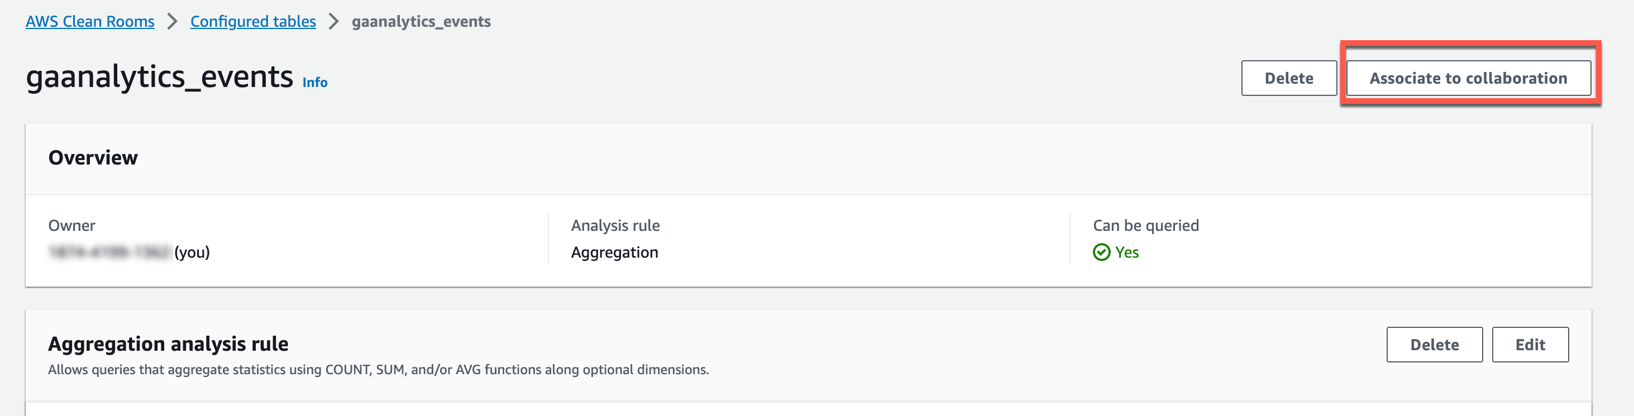The width and height of the screenshot is (1634, 416).
Task: Click the COUNT, SUM, AVG description text
Action: [378, 370]
